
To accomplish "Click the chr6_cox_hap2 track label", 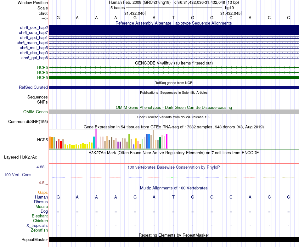I will click(x=34, y=28).
